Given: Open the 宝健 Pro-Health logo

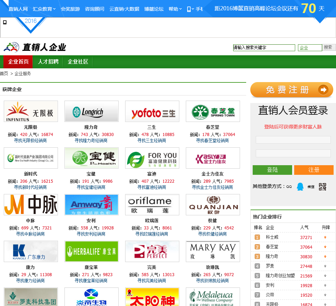Looking at the screenshot, I should click(92, 158).
